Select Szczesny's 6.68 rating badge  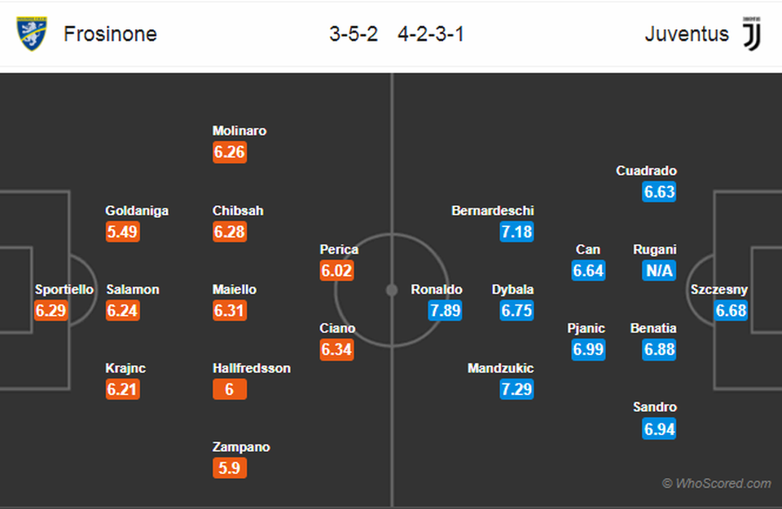click(731, 310)
